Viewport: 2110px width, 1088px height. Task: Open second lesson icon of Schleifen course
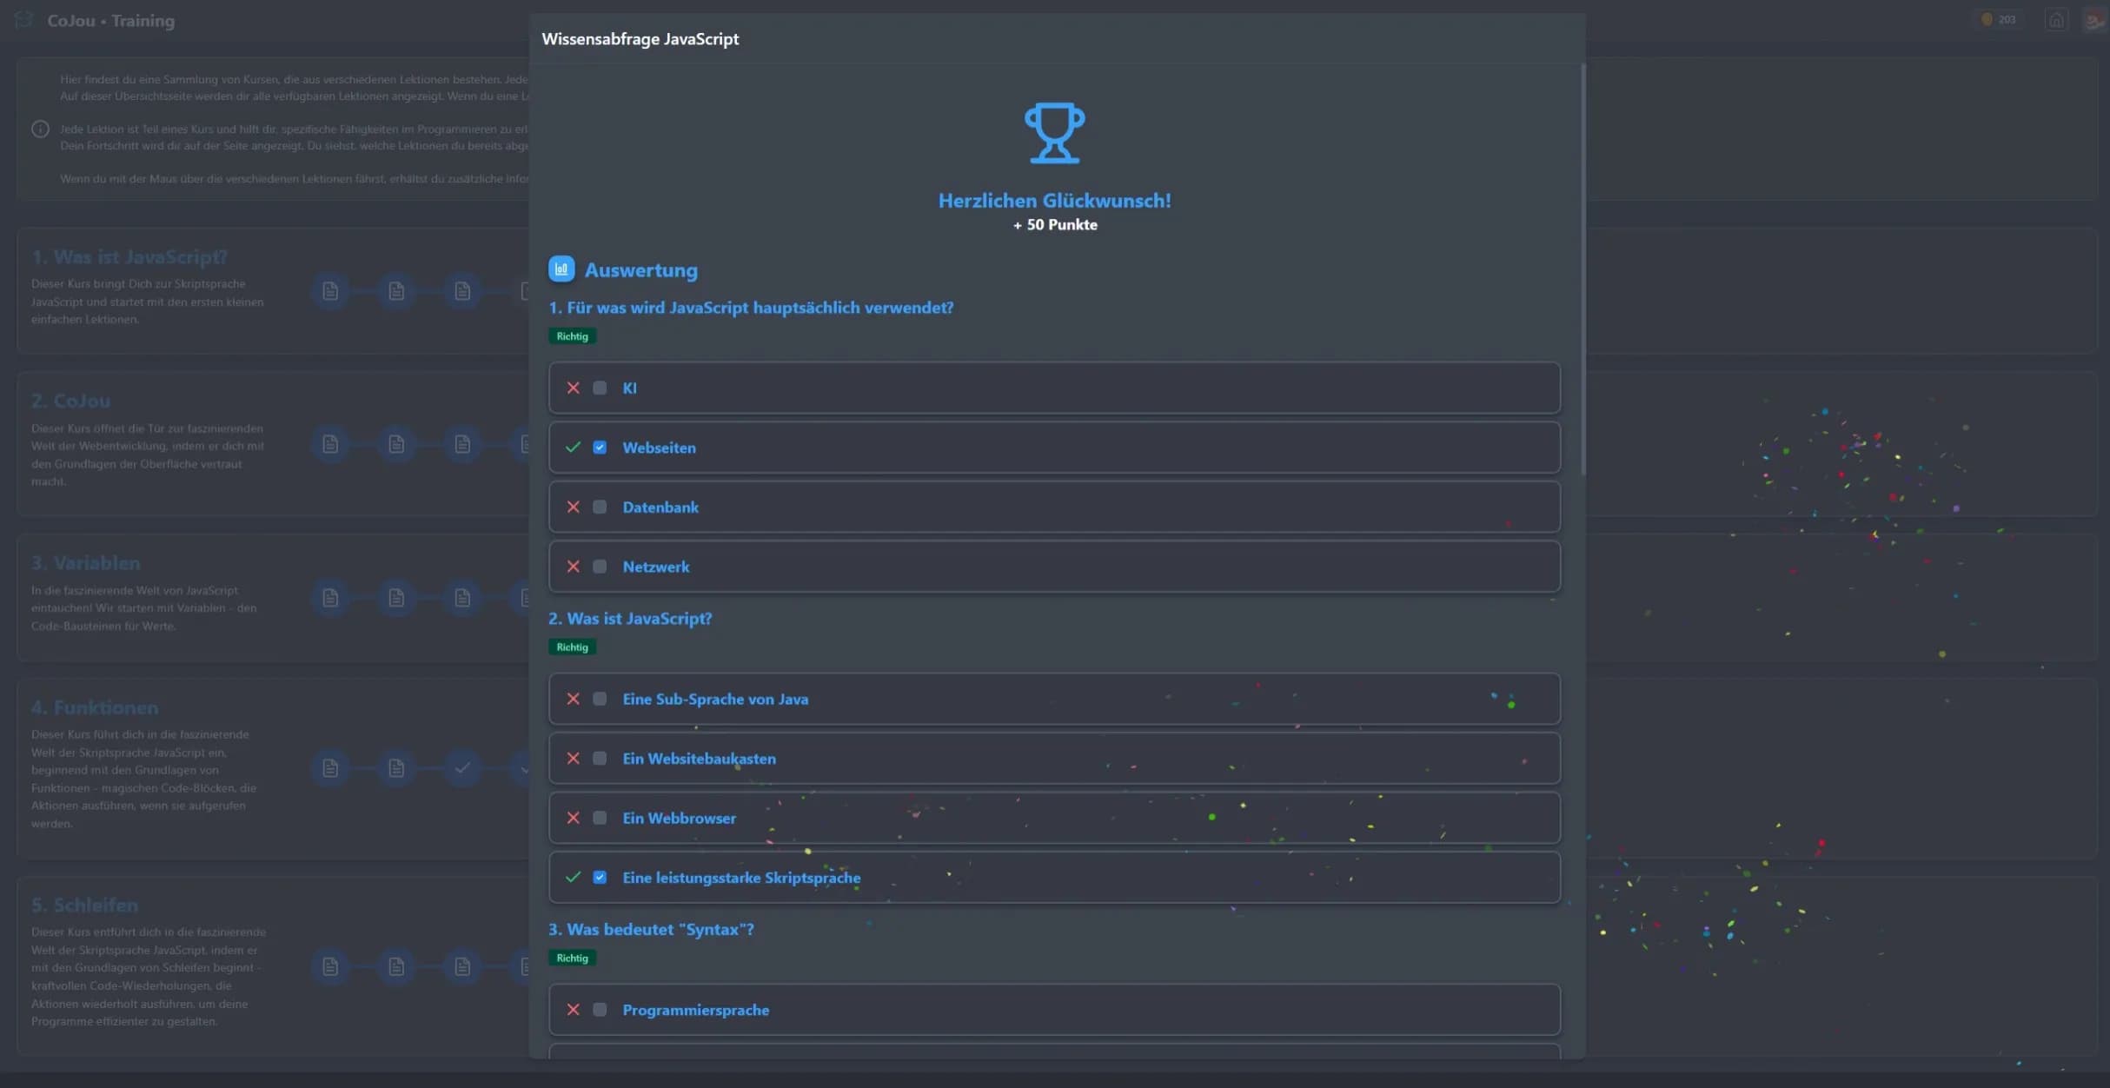(x=396, y=966)
